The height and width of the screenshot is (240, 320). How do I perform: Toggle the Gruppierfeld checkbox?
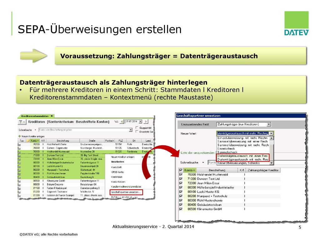coord(137,128)
